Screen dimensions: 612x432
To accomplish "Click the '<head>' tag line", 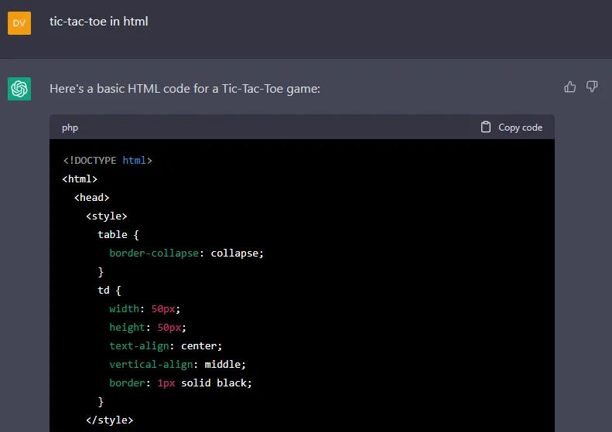I will 92,198.
